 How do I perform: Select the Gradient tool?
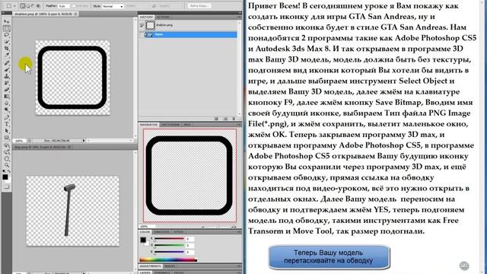coord(6,97)
